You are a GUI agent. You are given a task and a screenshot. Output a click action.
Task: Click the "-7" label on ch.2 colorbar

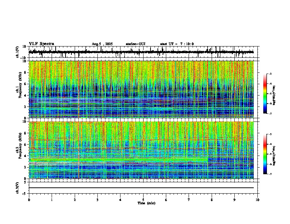(270, 174)
